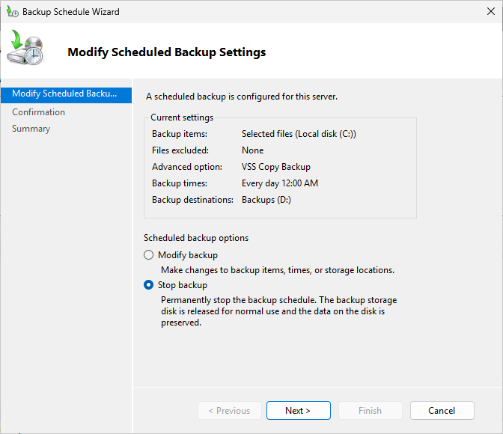
Task: Open the Modify Scheduled Backup step in sidebar
Action: coord(65,94)
